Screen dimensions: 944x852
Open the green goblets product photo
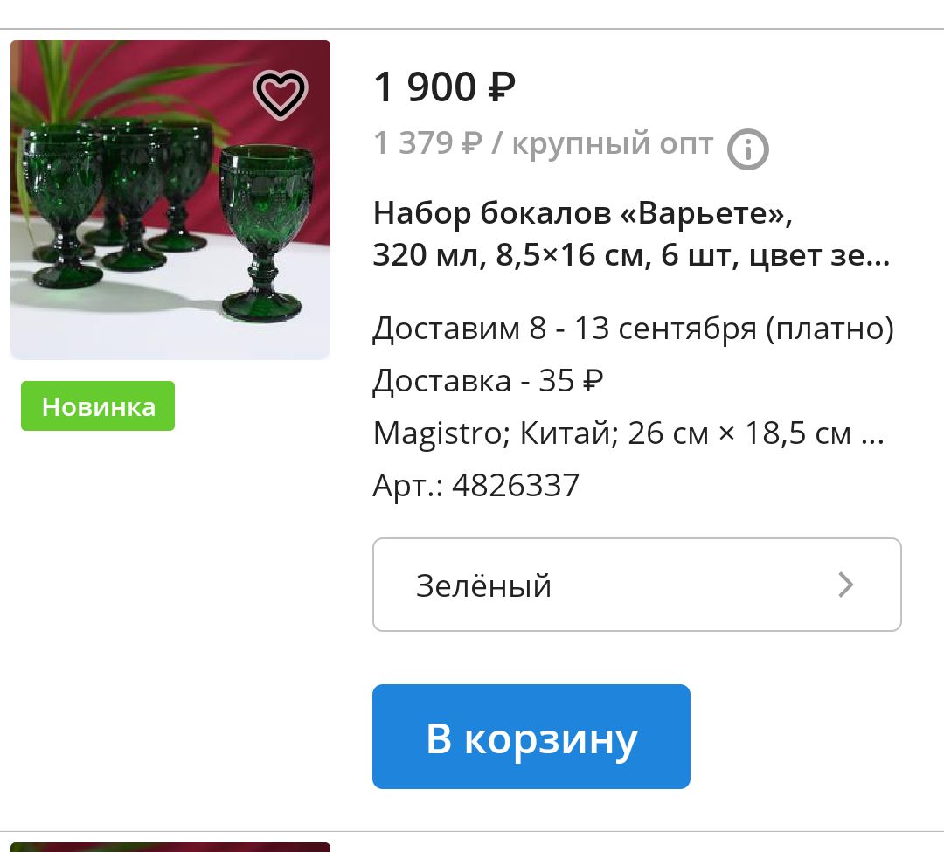click(x=170, y=200)
